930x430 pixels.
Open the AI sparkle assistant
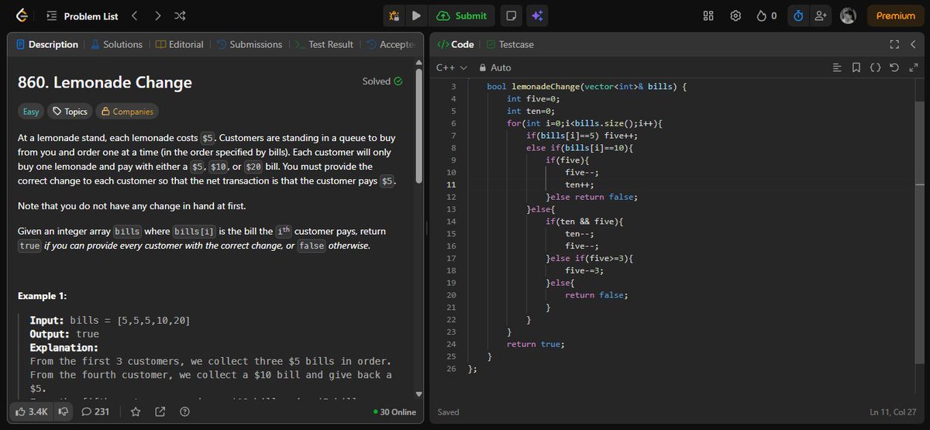click(x=537, y=15)
